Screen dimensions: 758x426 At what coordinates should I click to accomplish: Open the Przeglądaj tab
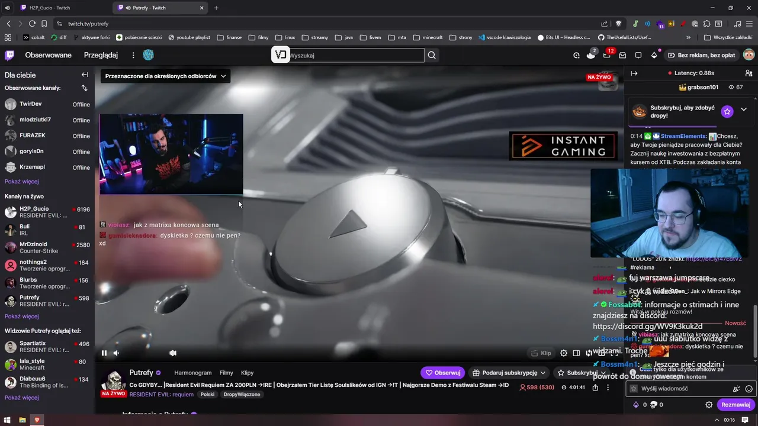101,55
